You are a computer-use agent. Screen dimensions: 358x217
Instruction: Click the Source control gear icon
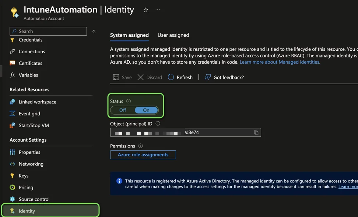[x=12, y=199]
